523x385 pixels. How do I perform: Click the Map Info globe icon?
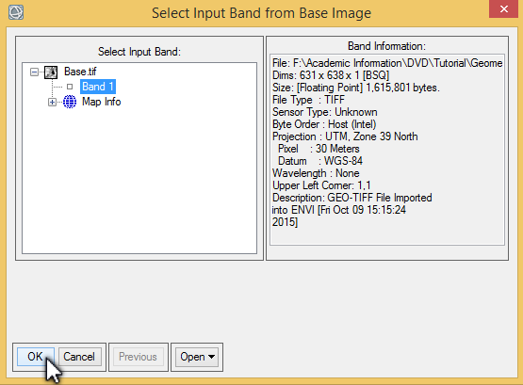pyautogui.click(x=70, y=102)
